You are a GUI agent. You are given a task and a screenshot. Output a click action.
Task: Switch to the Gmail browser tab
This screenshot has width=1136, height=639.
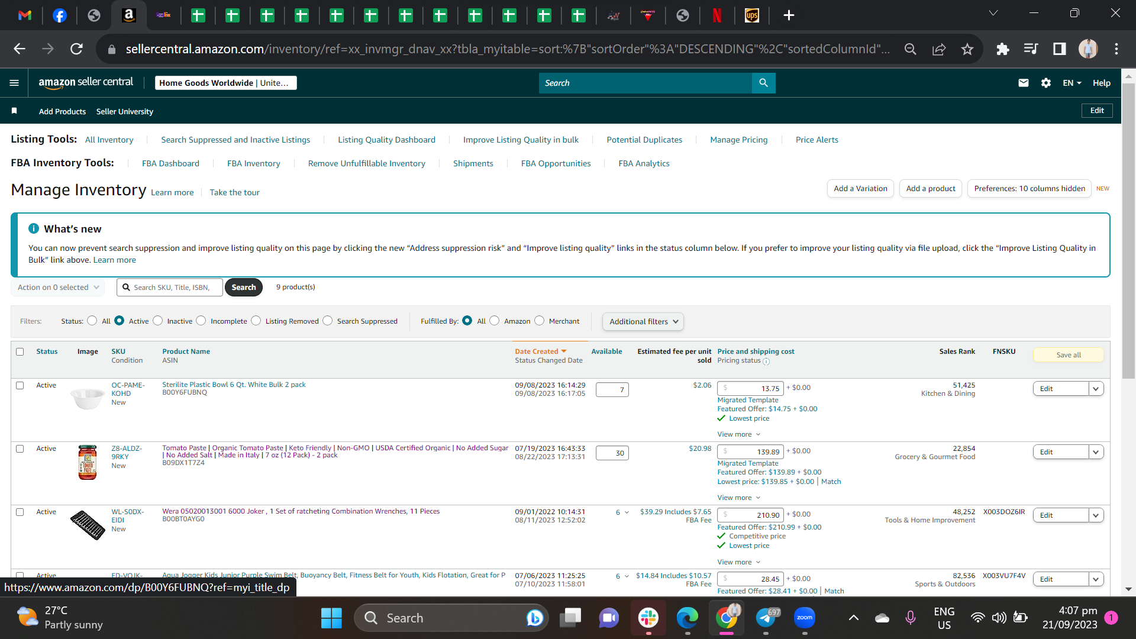[25, 15]
